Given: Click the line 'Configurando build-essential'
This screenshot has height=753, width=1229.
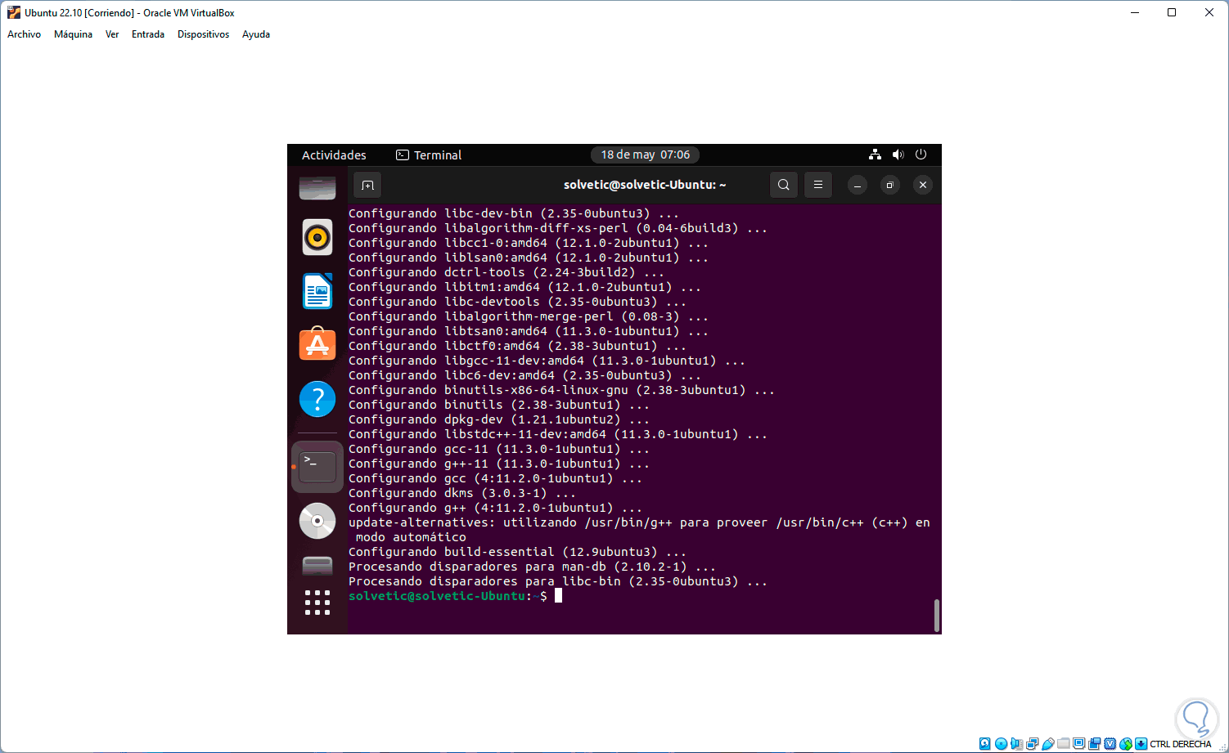Looking at the screenshot, I should tap(517, 552).
